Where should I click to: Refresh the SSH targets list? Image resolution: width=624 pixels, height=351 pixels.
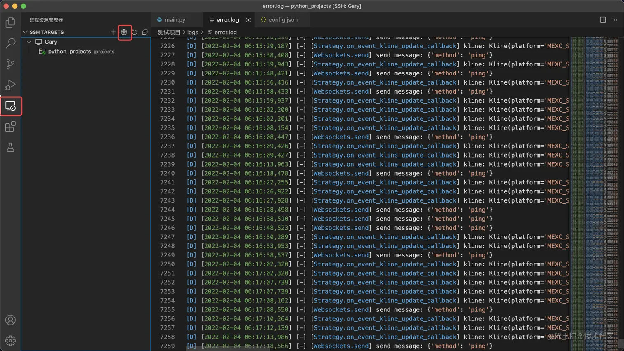(135, 32)
